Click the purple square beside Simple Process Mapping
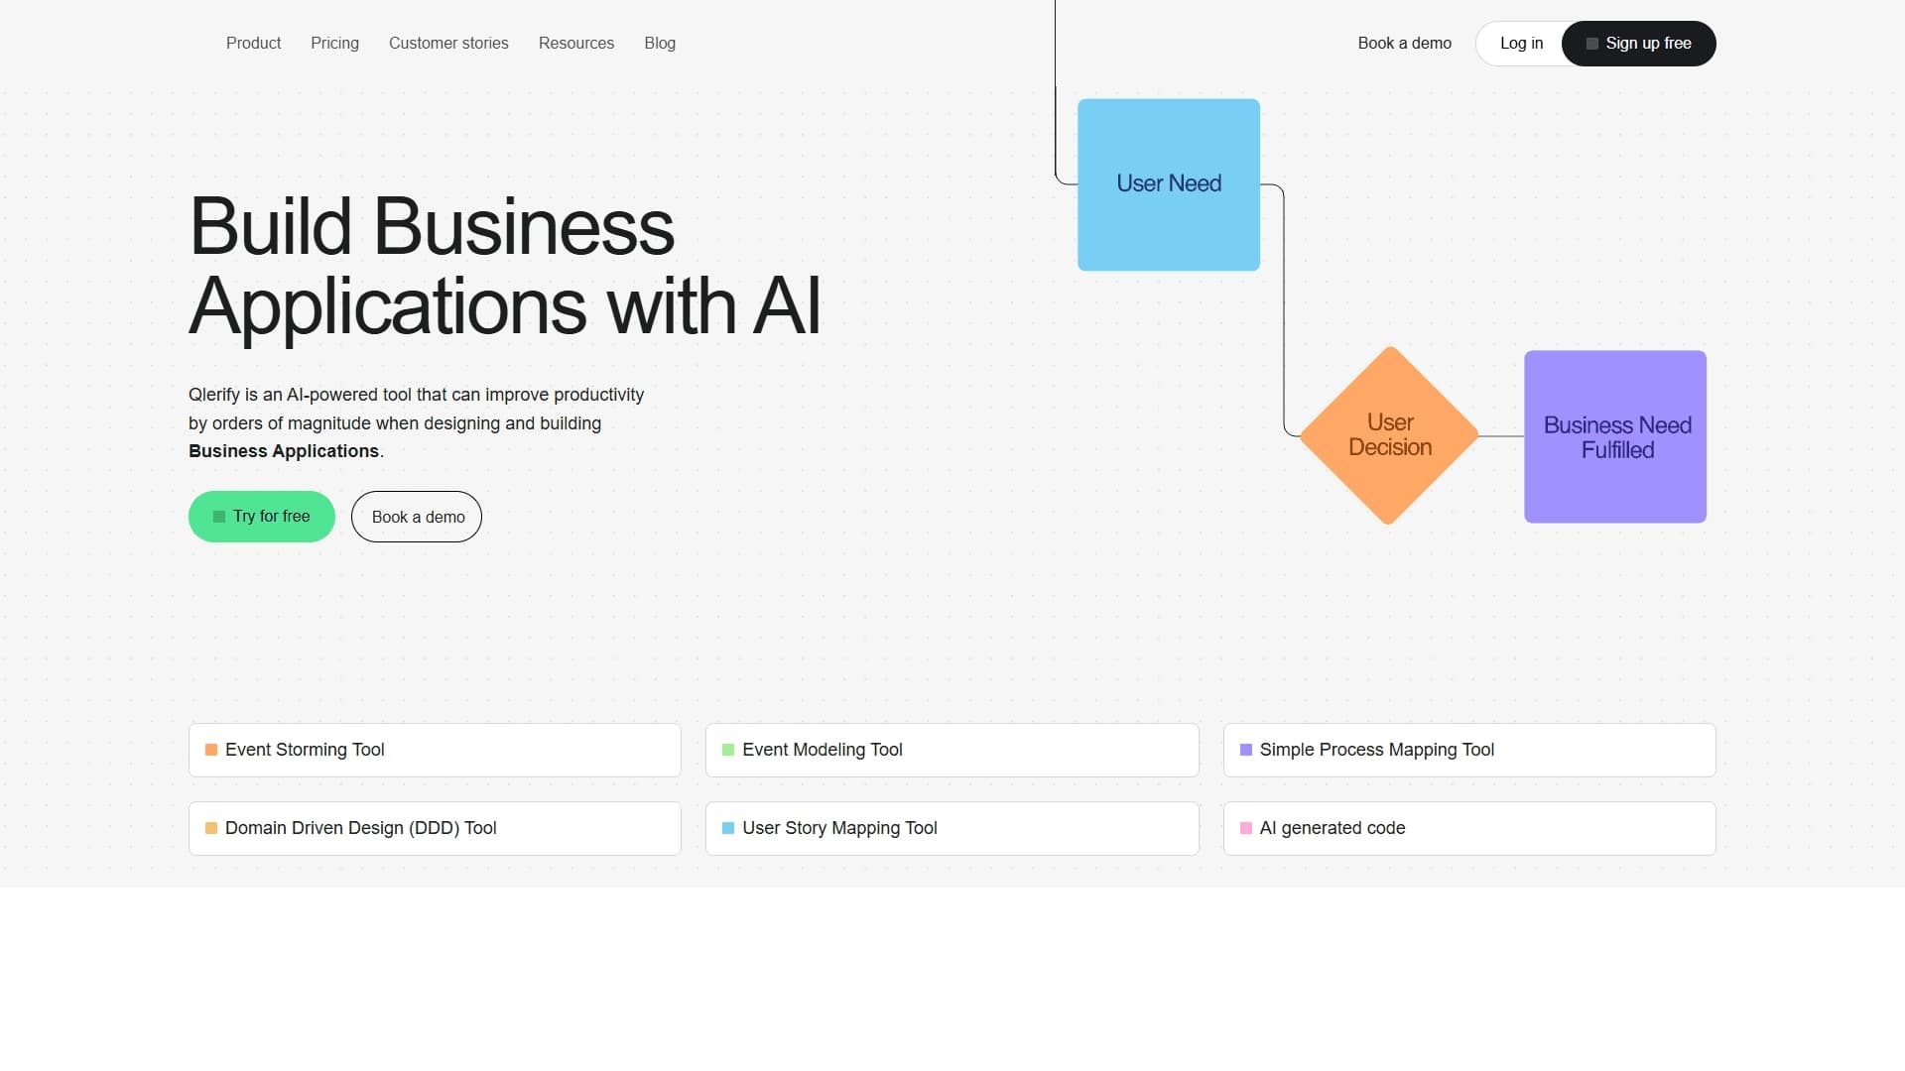Viewport: 1905px width, 1071px height. tap(1246, 750)
